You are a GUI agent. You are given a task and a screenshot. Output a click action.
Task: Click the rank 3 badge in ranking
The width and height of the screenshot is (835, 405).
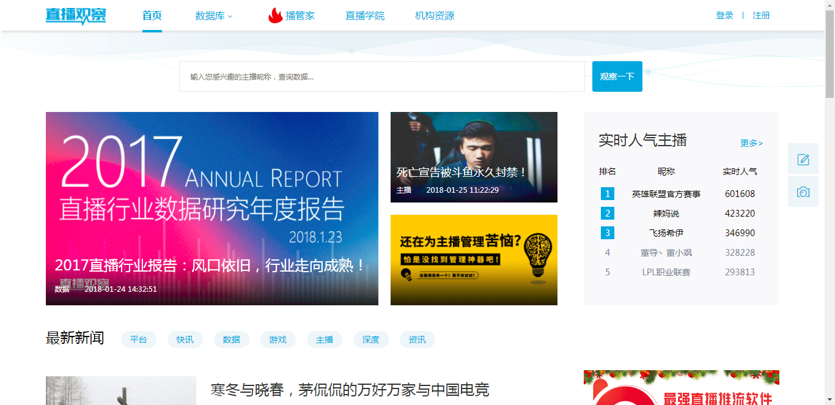coord(608,233)
